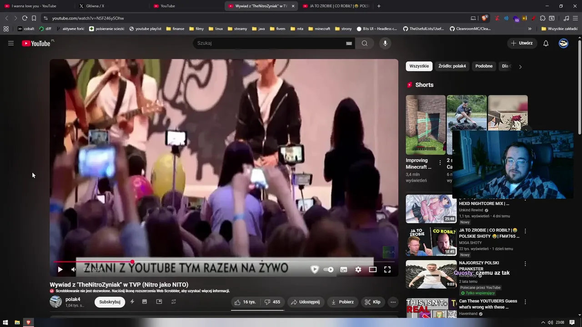Screen dimensions: 582x327
Task: Open Windows notification center icon
Action: point(572,322)
